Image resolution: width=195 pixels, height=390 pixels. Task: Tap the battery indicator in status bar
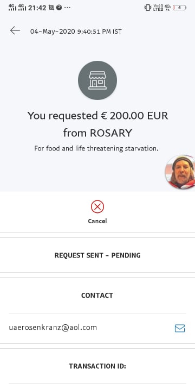pyautogui.click(x=179, y=8)
